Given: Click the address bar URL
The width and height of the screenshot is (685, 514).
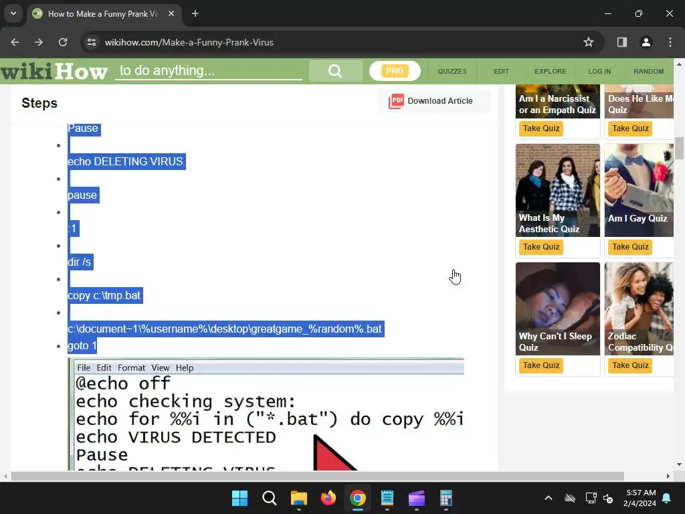Looking at the screenshot, I should tap(189, 42).
